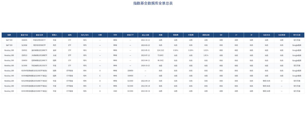This screenshot has width=306, height=120.
Task: Click custody fee 0.10%
Action: pos(191,50)
